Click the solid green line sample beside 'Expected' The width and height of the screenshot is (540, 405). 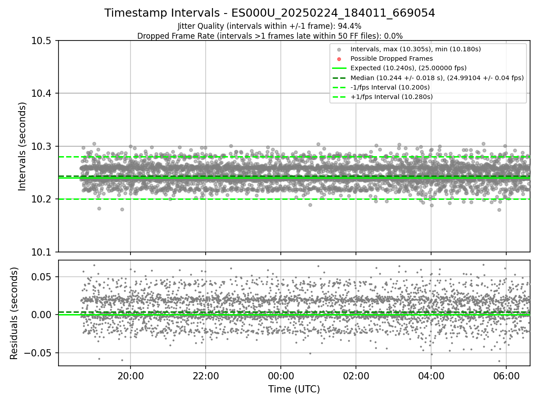[339, 68]
